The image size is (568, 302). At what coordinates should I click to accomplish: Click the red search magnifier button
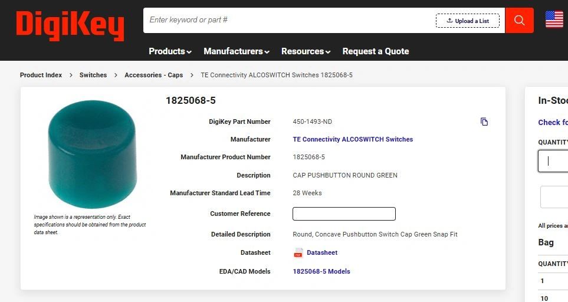point(519,21)
